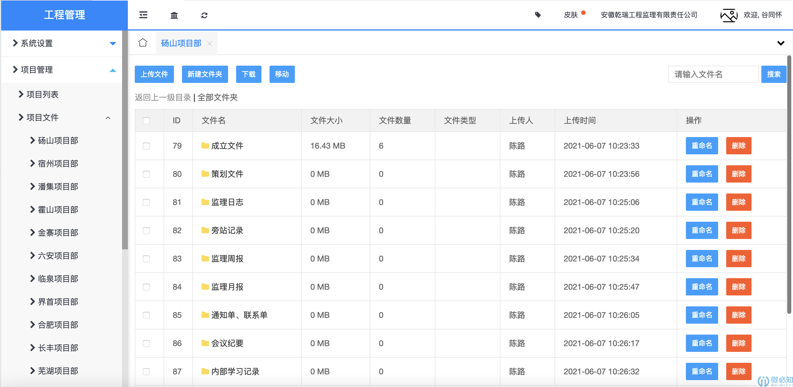
Task: Click folder icon of 通知单、联系单
Action: [x=205, y=315]
